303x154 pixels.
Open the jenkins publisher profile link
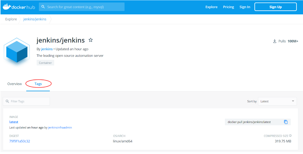coord(47,49)
